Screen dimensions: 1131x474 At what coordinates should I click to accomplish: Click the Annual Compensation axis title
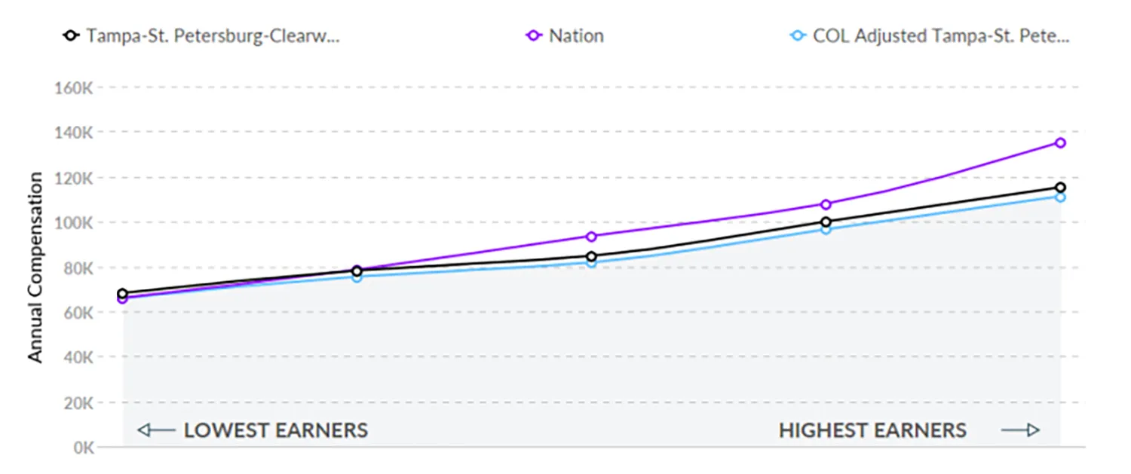[36, 268]
